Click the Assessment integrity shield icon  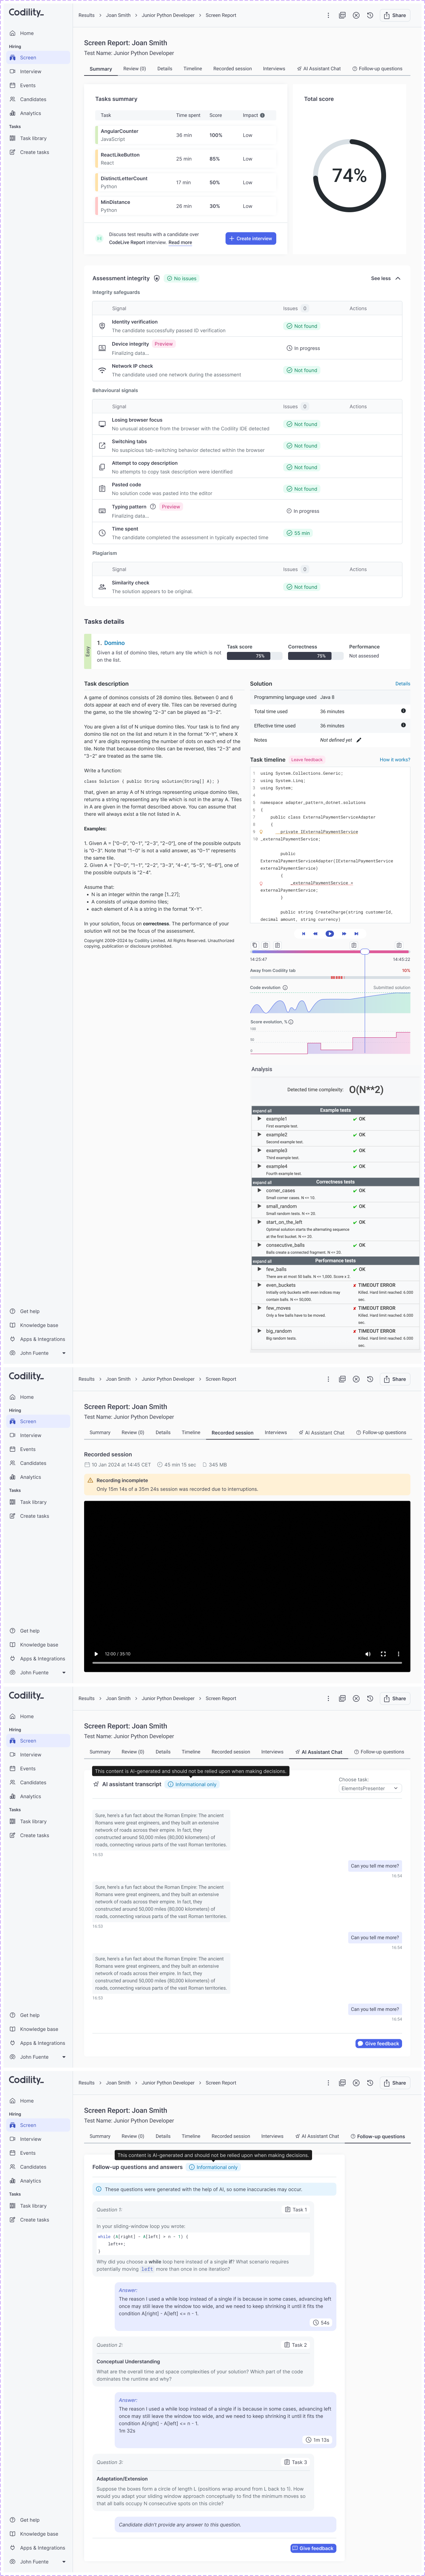pyautogui.click(x=157, y=278)
